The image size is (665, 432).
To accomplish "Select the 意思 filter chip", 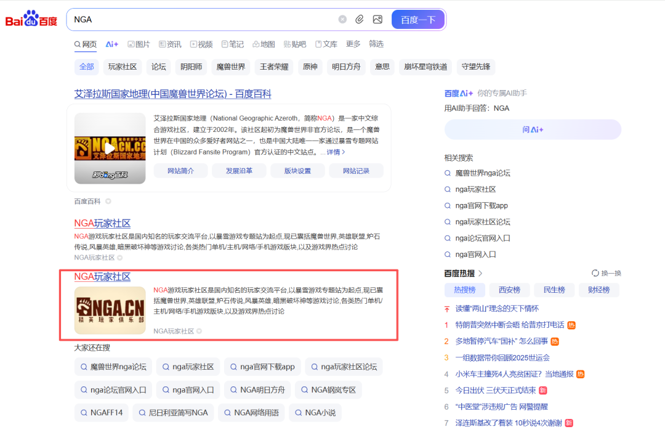I will tap(382, 67).
